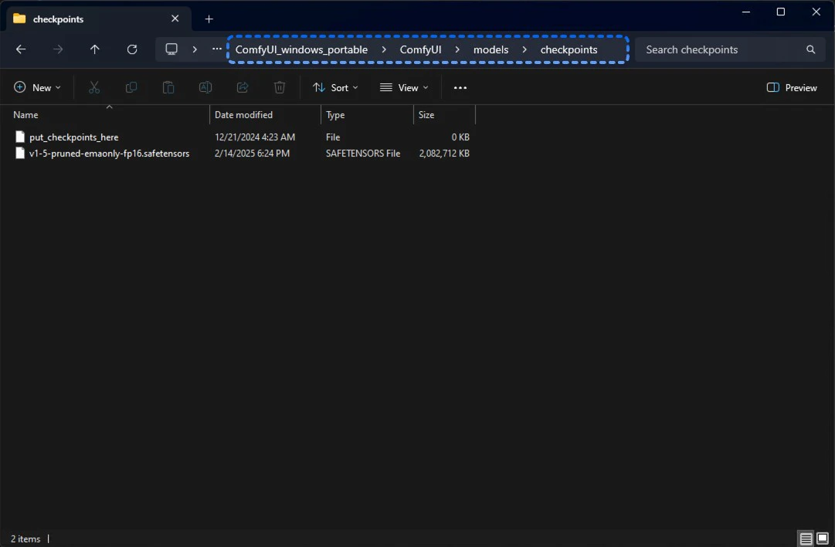Click the Share icon
Image resolution: width=835 pixels, height=547 pixels.
tap(243, 87)
